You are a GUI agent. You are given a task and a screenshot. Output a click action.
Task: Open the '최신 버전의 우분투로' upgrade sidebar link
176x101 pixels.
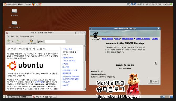[71, 78]
